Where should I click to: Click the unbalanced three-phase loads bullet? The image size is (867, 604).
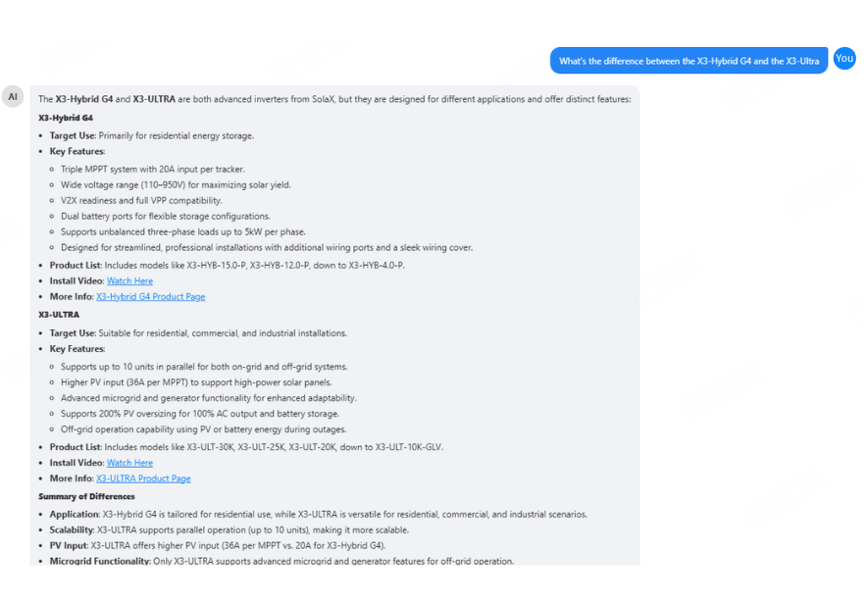pyautogui.click(x=182, y=232)
